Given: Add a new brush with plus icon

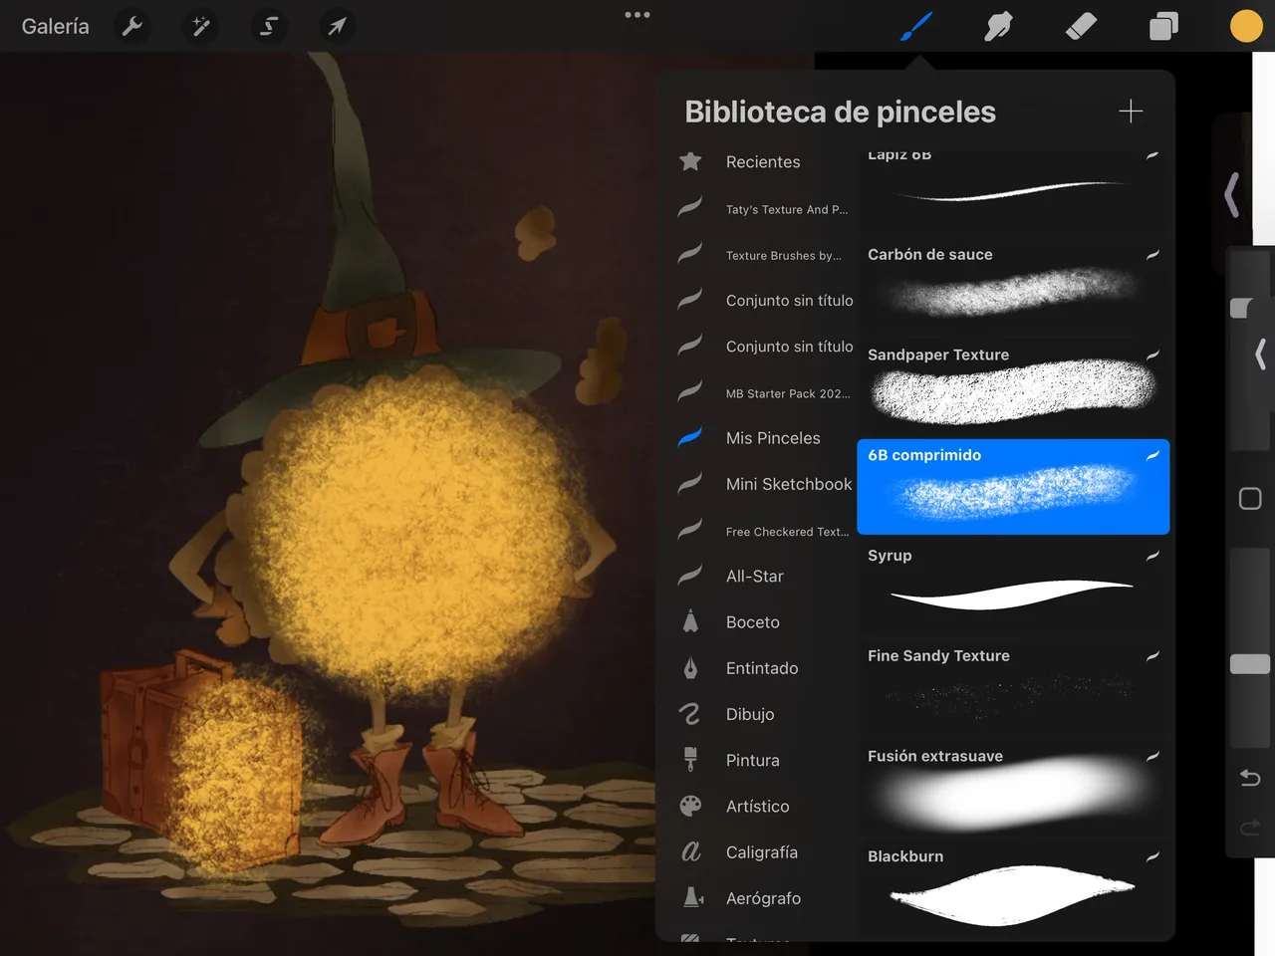Looking at the screenshot, I should pos(1131,111).
